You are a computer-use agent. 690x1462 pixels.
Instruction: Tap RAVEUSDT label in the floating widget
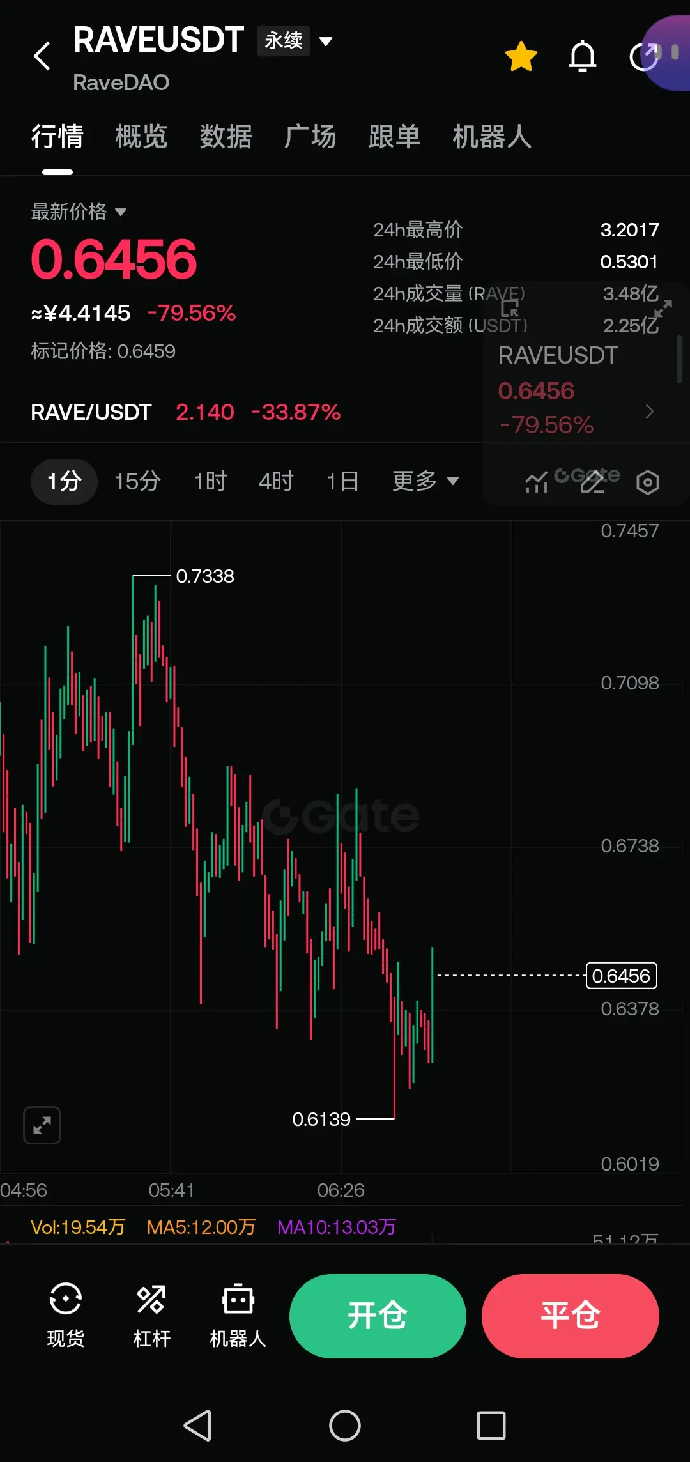558,355
